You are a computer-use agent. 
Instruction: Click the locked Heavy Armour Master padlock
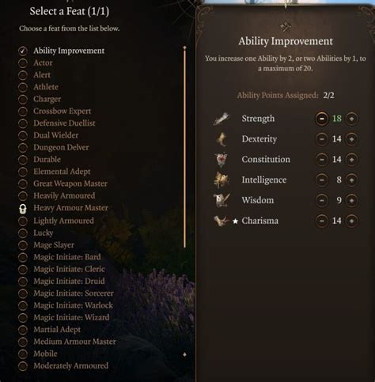[23, 209]
